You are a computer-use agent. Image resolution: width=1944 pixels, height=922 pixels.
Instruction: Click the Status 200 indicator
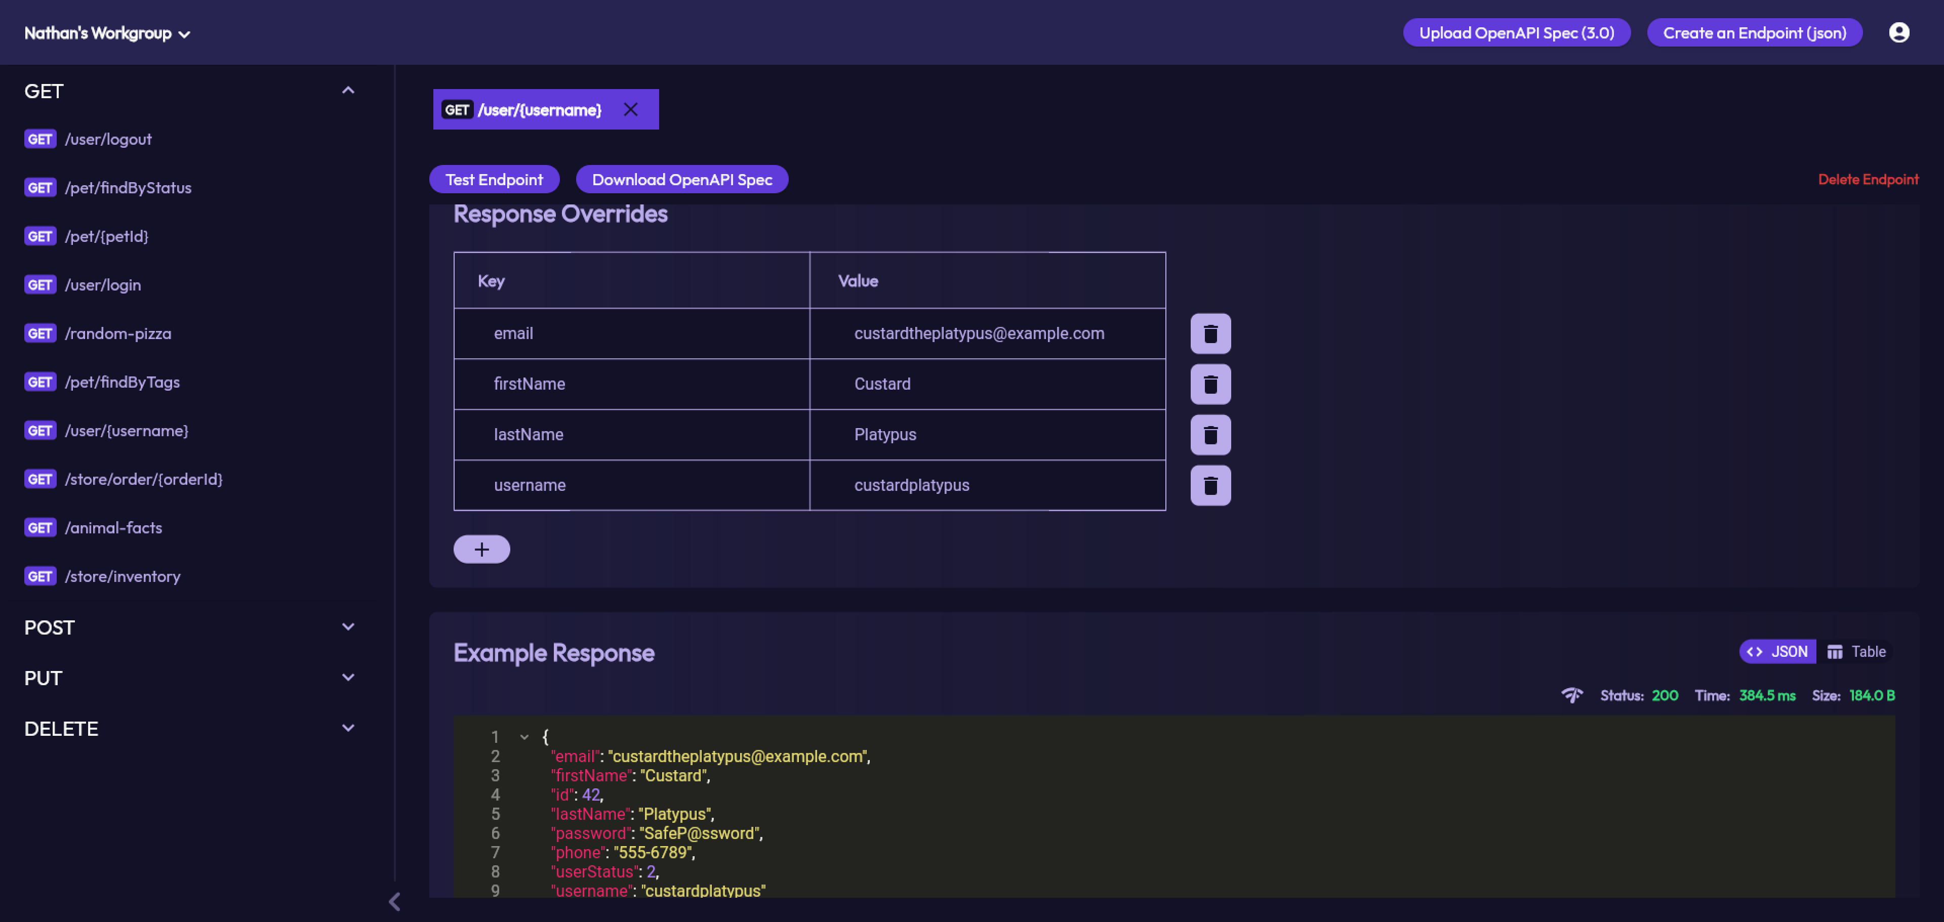1639,695
